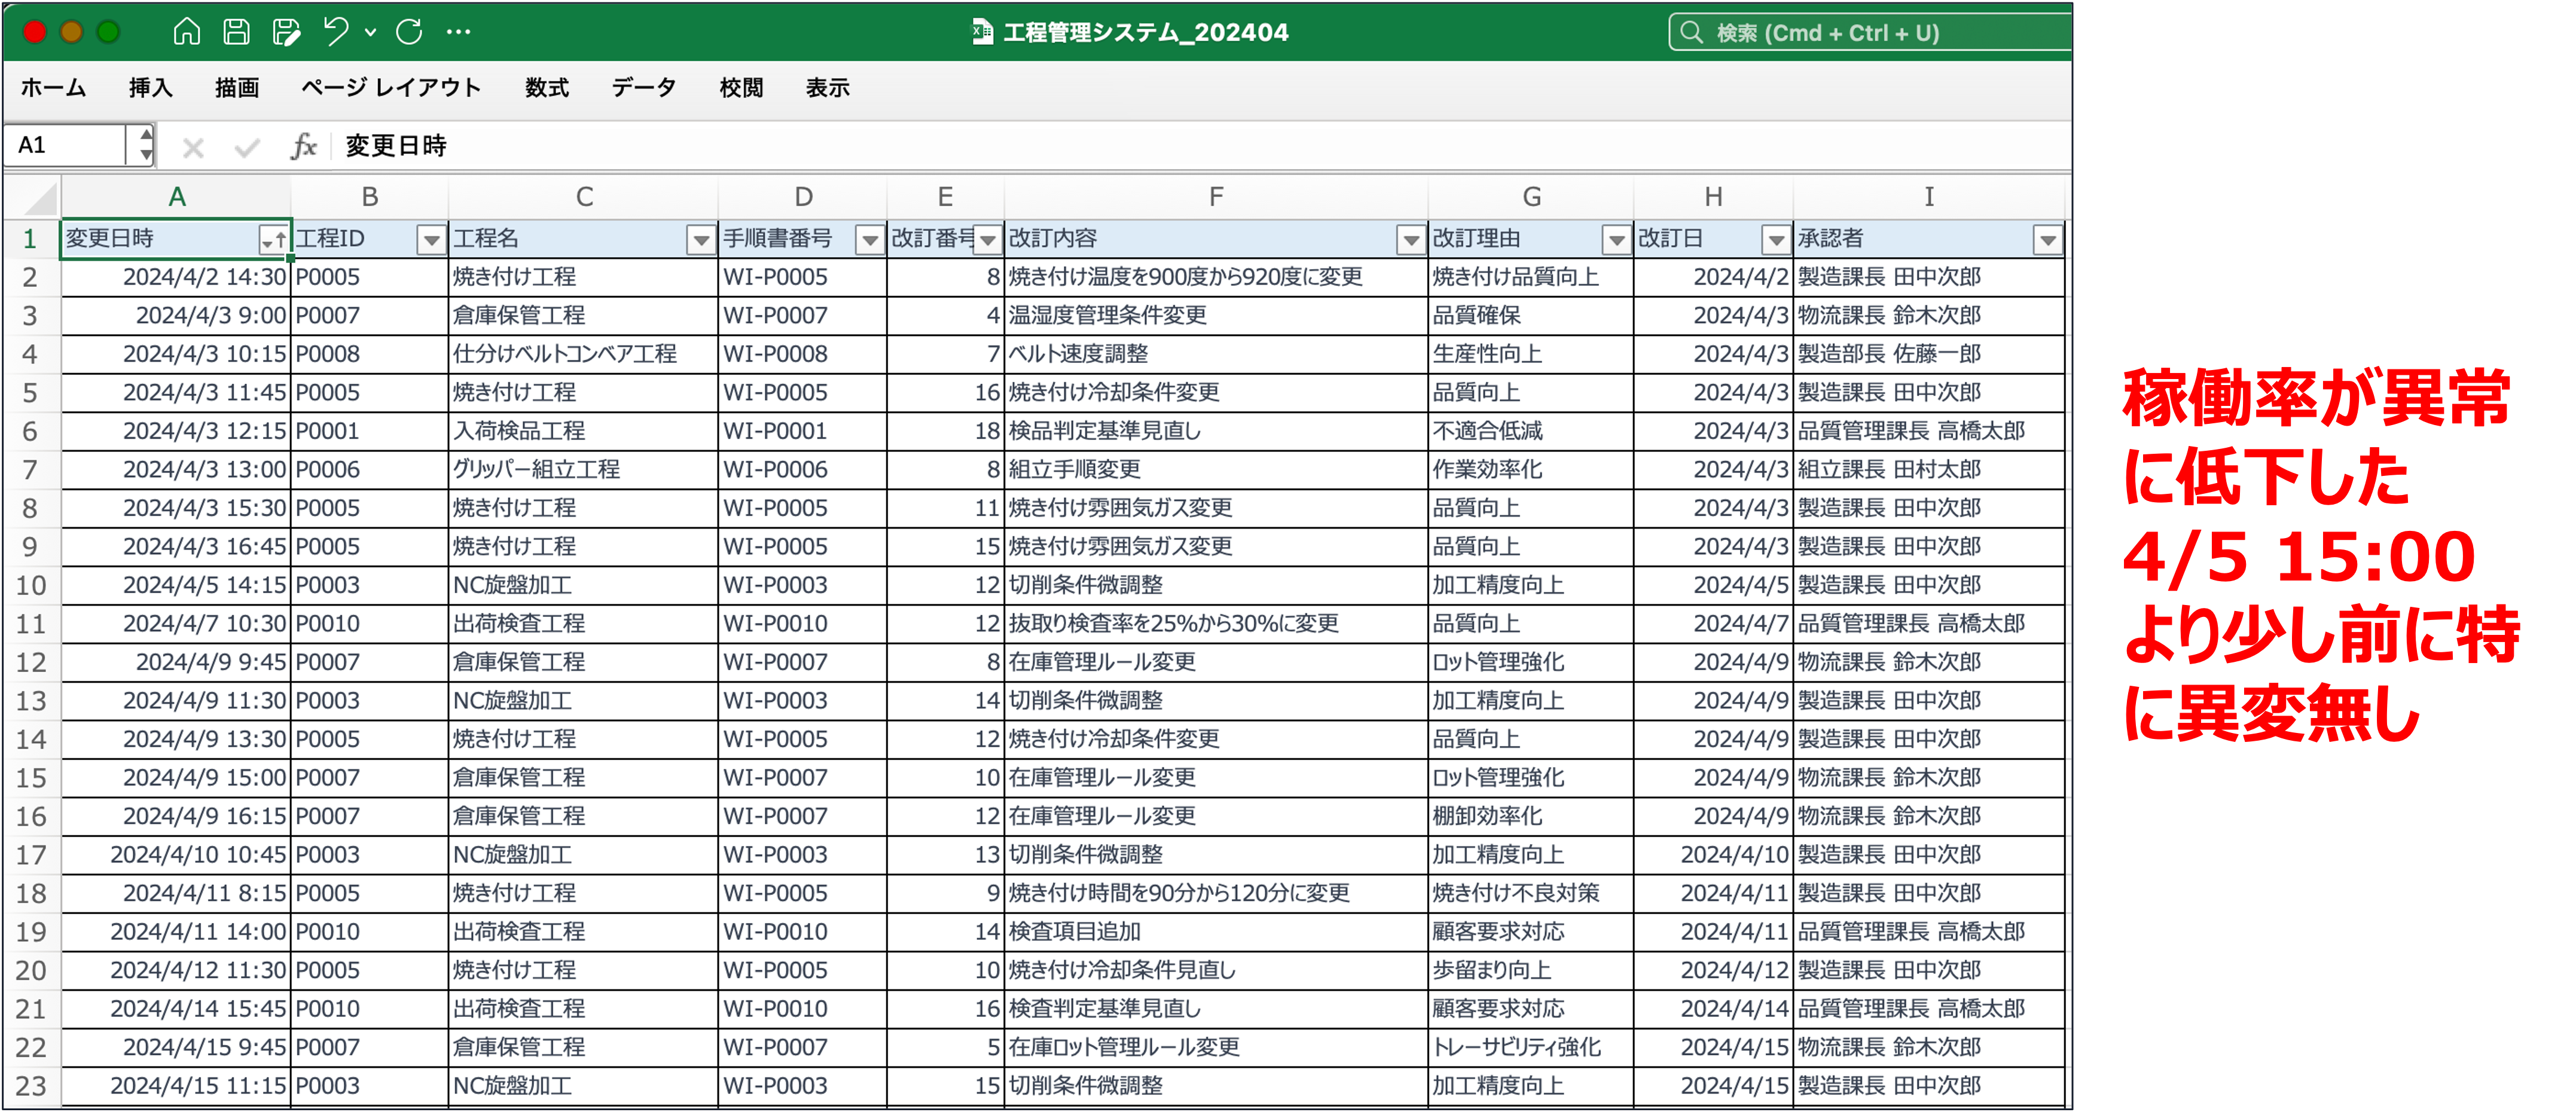Click the fx insert function icon

coord(303,147)
